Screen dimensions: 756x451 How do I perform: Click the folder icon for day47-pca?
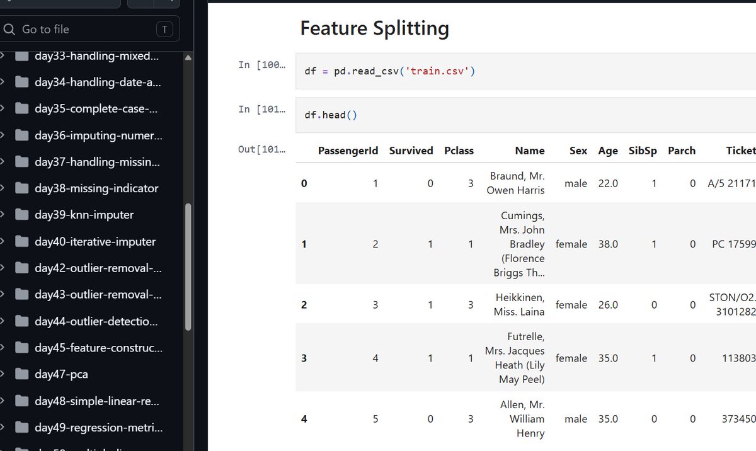tap(22, 374)
